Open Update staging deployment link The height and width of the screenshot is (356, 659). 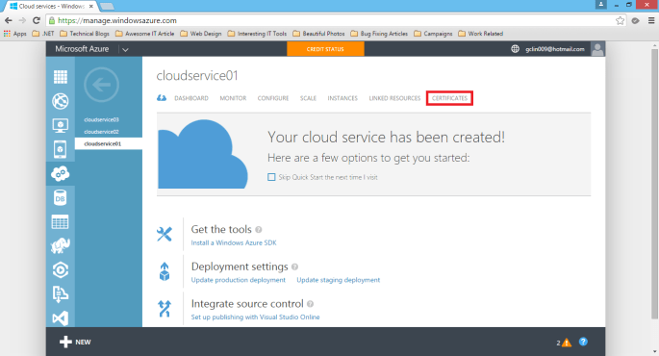coord(339,280)
